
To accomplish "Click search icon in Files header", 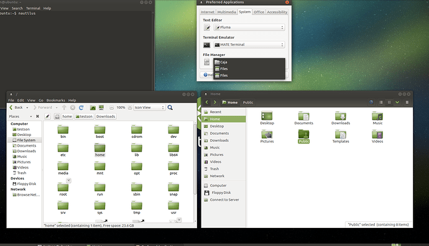I will [x=371, y=102].
